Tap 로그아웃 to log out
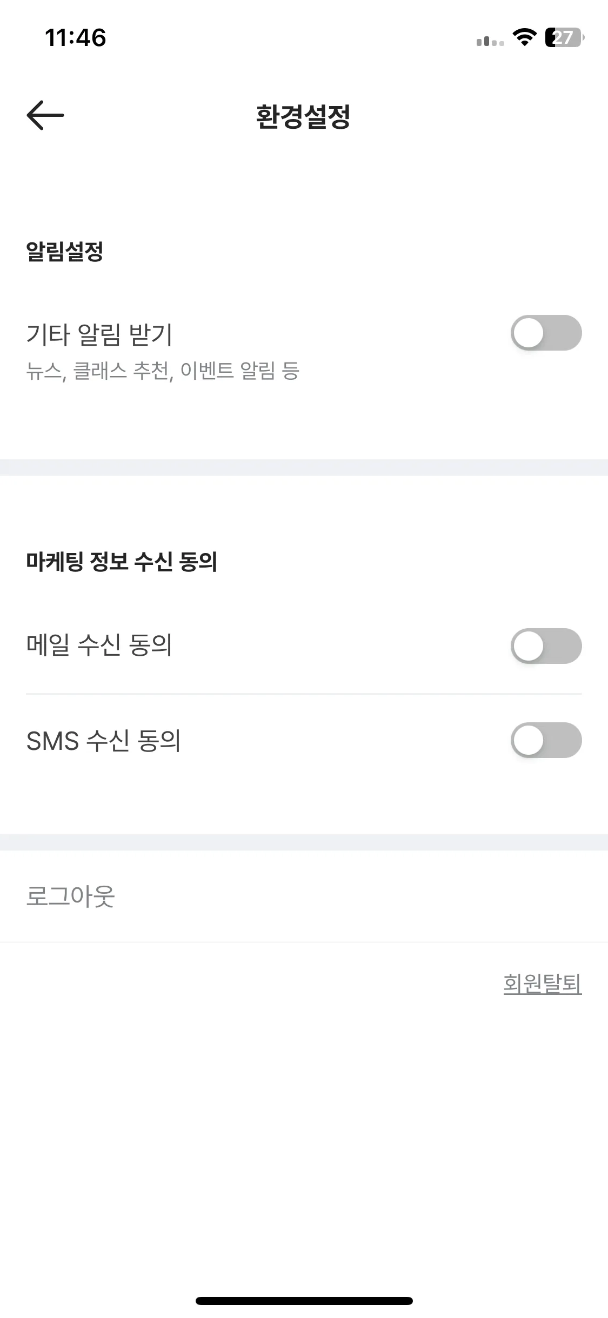The width and height of the screenshot is (608, 1318). [70, 896]
